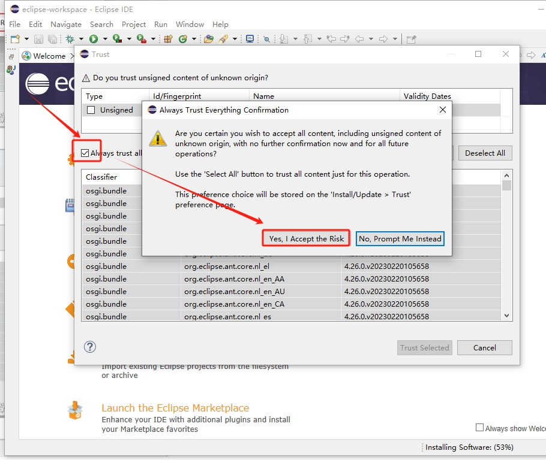
Task: Click the New Java Class icon
Action: click(x=183, y=39)
